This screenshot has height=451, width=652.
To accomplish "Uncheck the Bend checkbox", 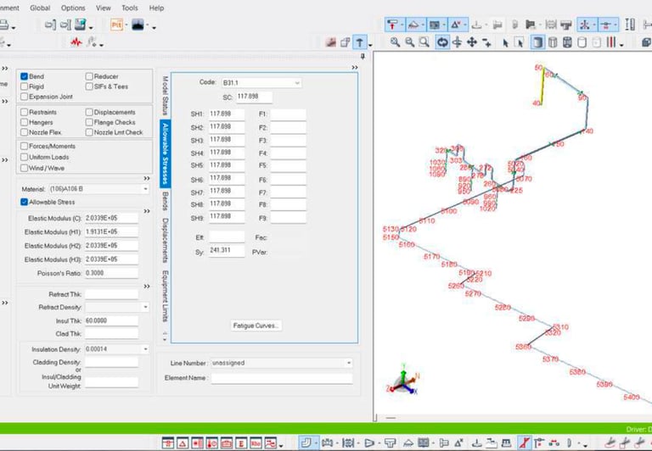I will pyautogui.click(x=25, y=76).
